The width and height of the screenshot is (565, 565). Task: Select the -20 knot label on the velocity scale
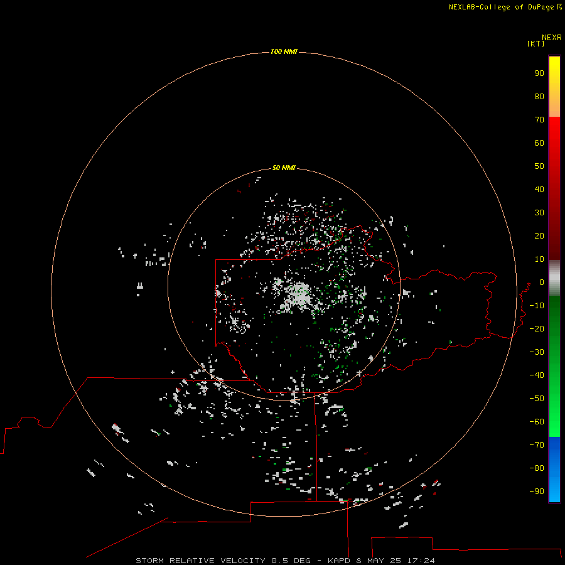pos(537,329)
